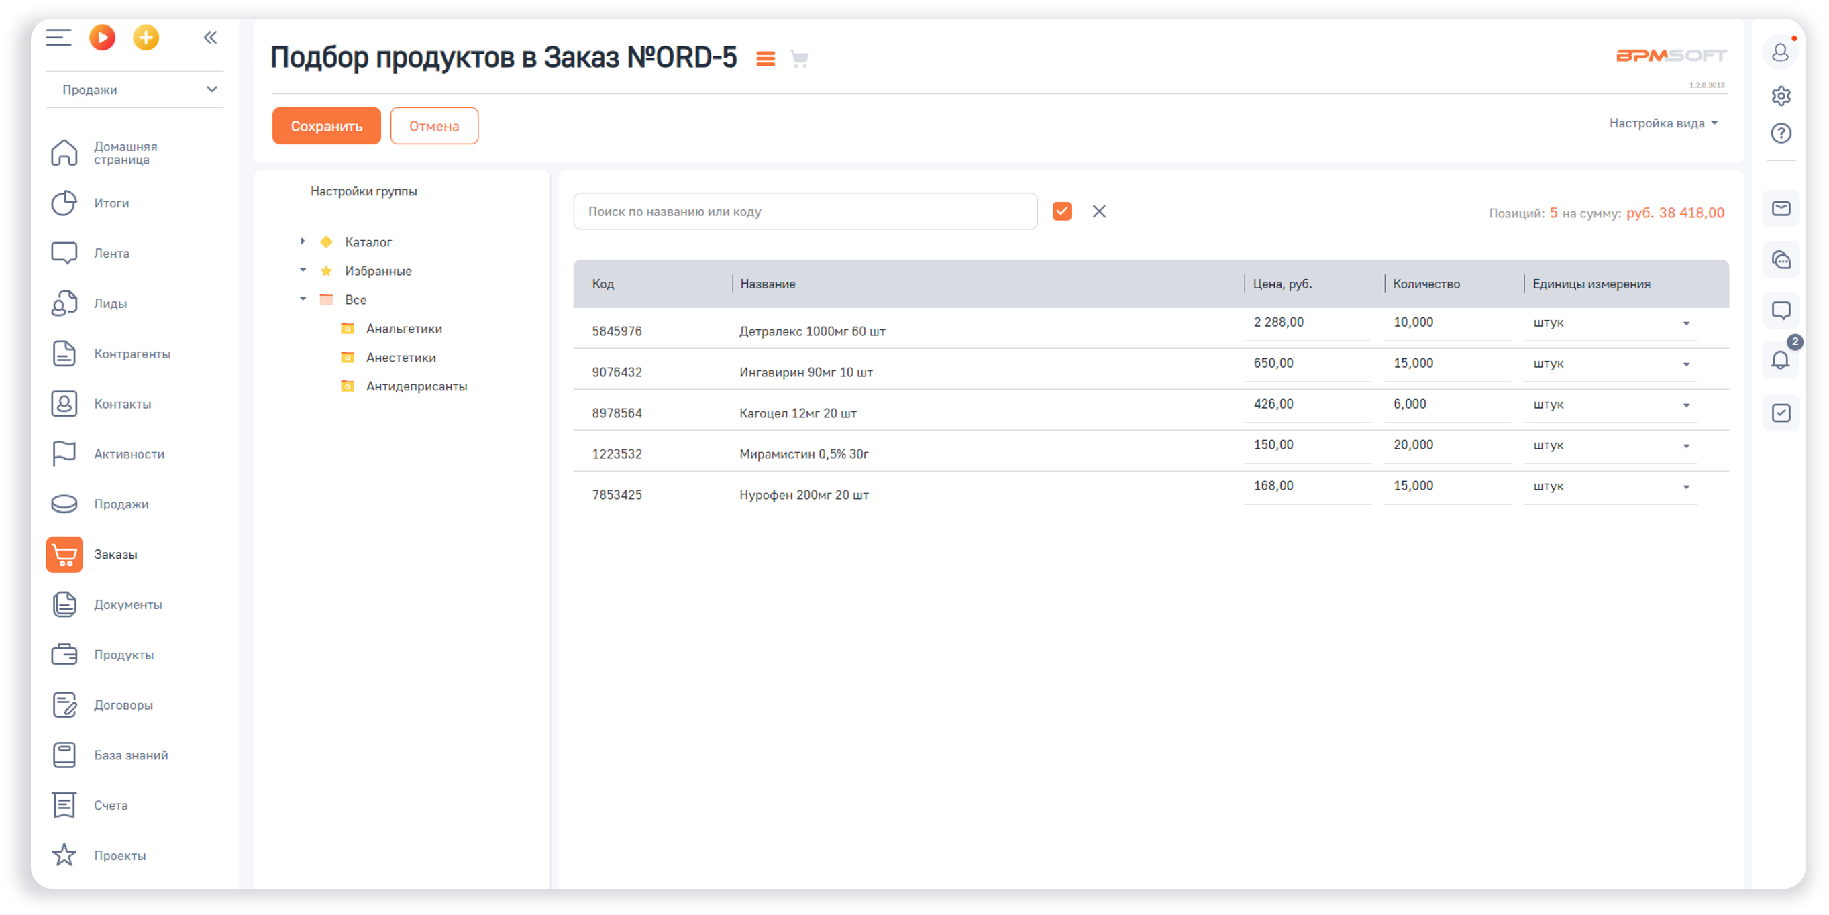
Task: Click the Заказы shopping cart icon
Action: coord(64,554)
